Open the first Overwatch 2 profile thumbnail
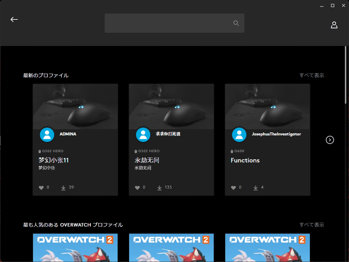349x262 pixels. pos(75,248)
